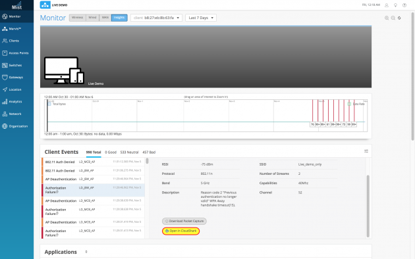Viewport: 415px width, 259px height.
Task: Click the main page vertical scrollbar
Action: pyautogui.click(x=413, y=76)
